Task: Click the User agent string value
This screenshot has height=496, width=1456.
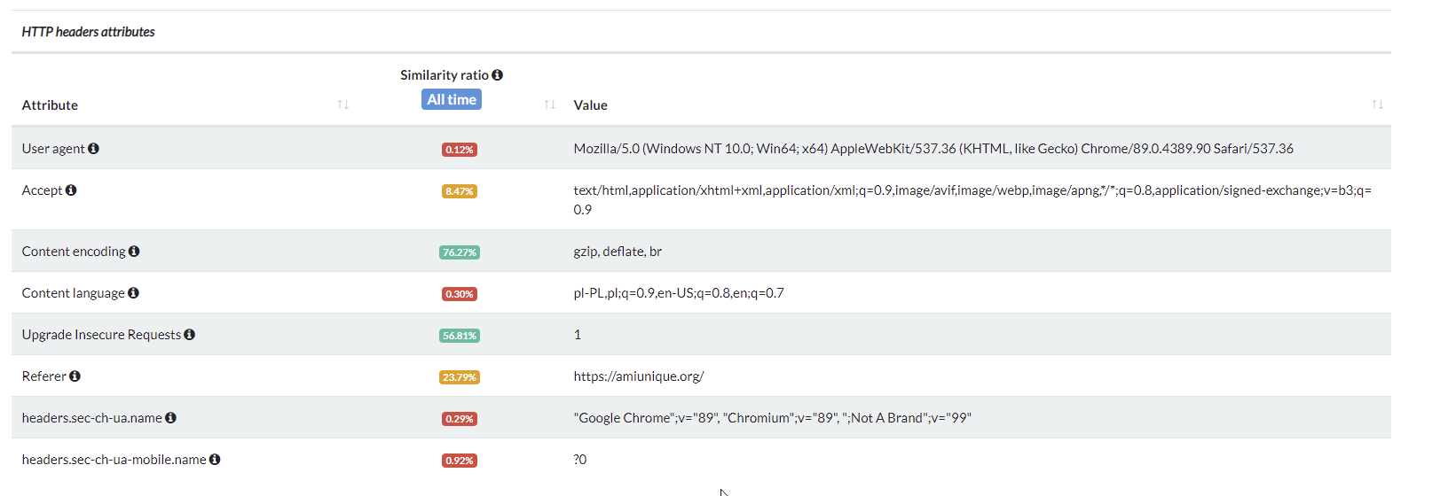Action: (933, 149)
